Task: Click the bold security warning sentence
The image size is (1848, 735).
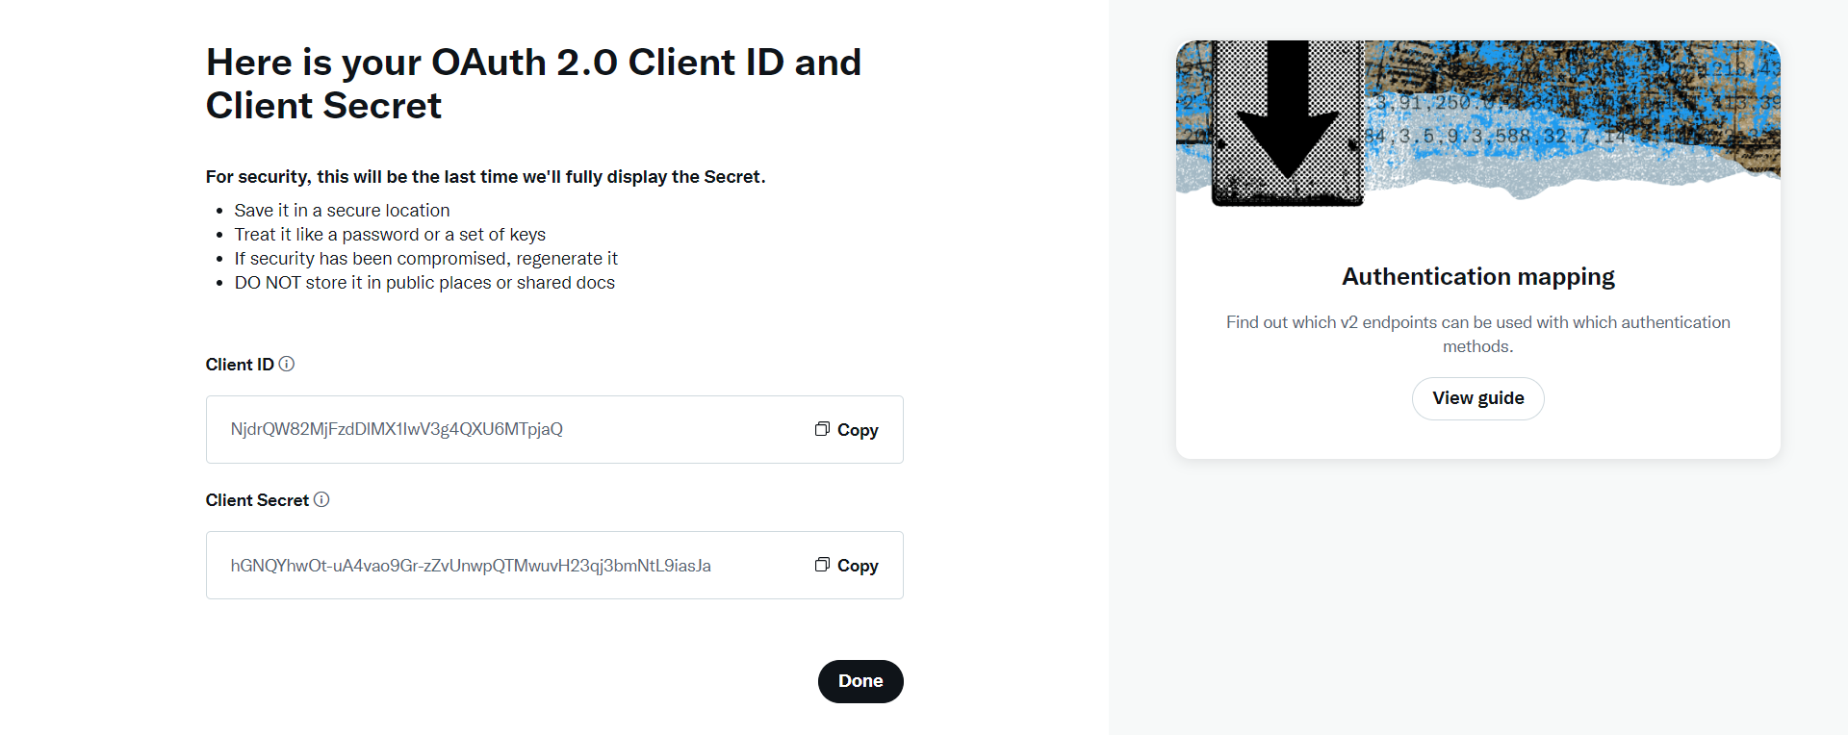Action: [x=485, y=177]
